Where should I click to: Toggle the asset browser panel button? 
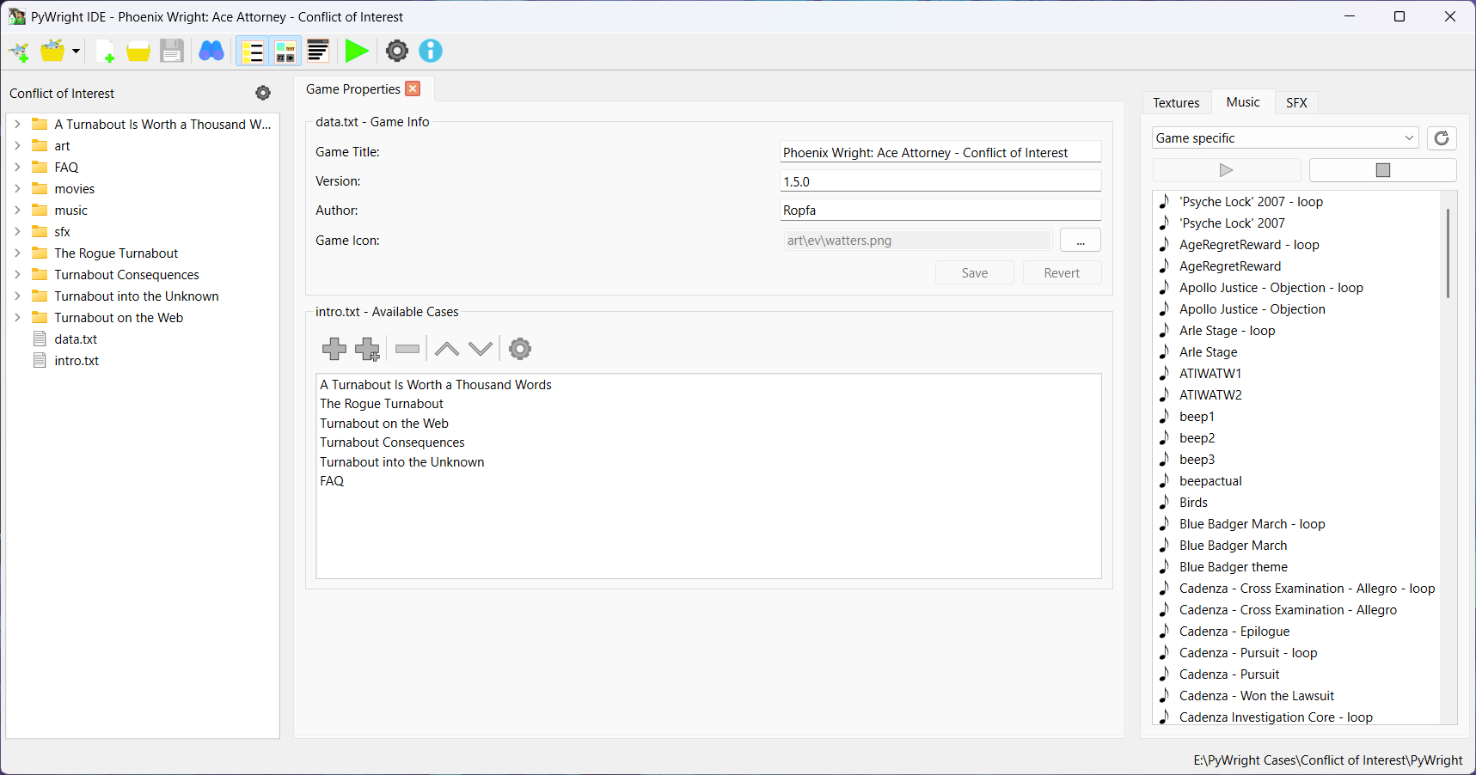285,52
